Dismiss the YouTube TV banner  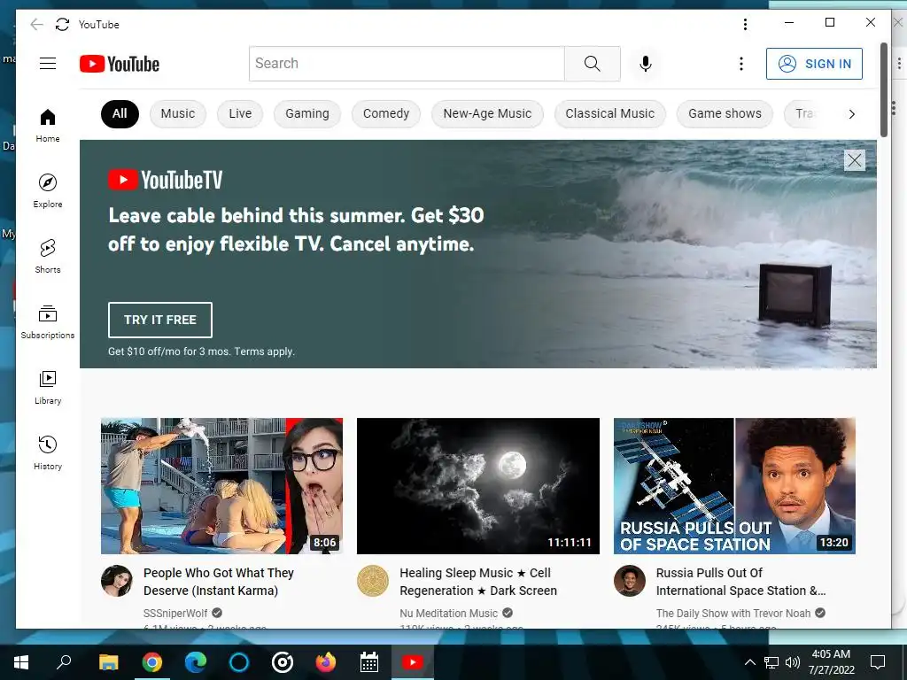pyautogui.click(x=855, y=160)
